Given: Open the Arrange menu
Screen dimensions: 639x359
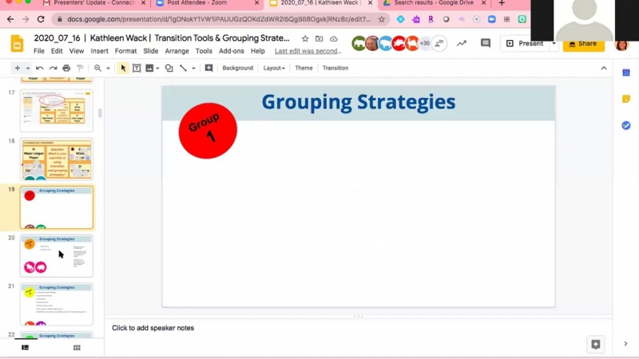Looking at the screenshot, I should coord(177,51).
